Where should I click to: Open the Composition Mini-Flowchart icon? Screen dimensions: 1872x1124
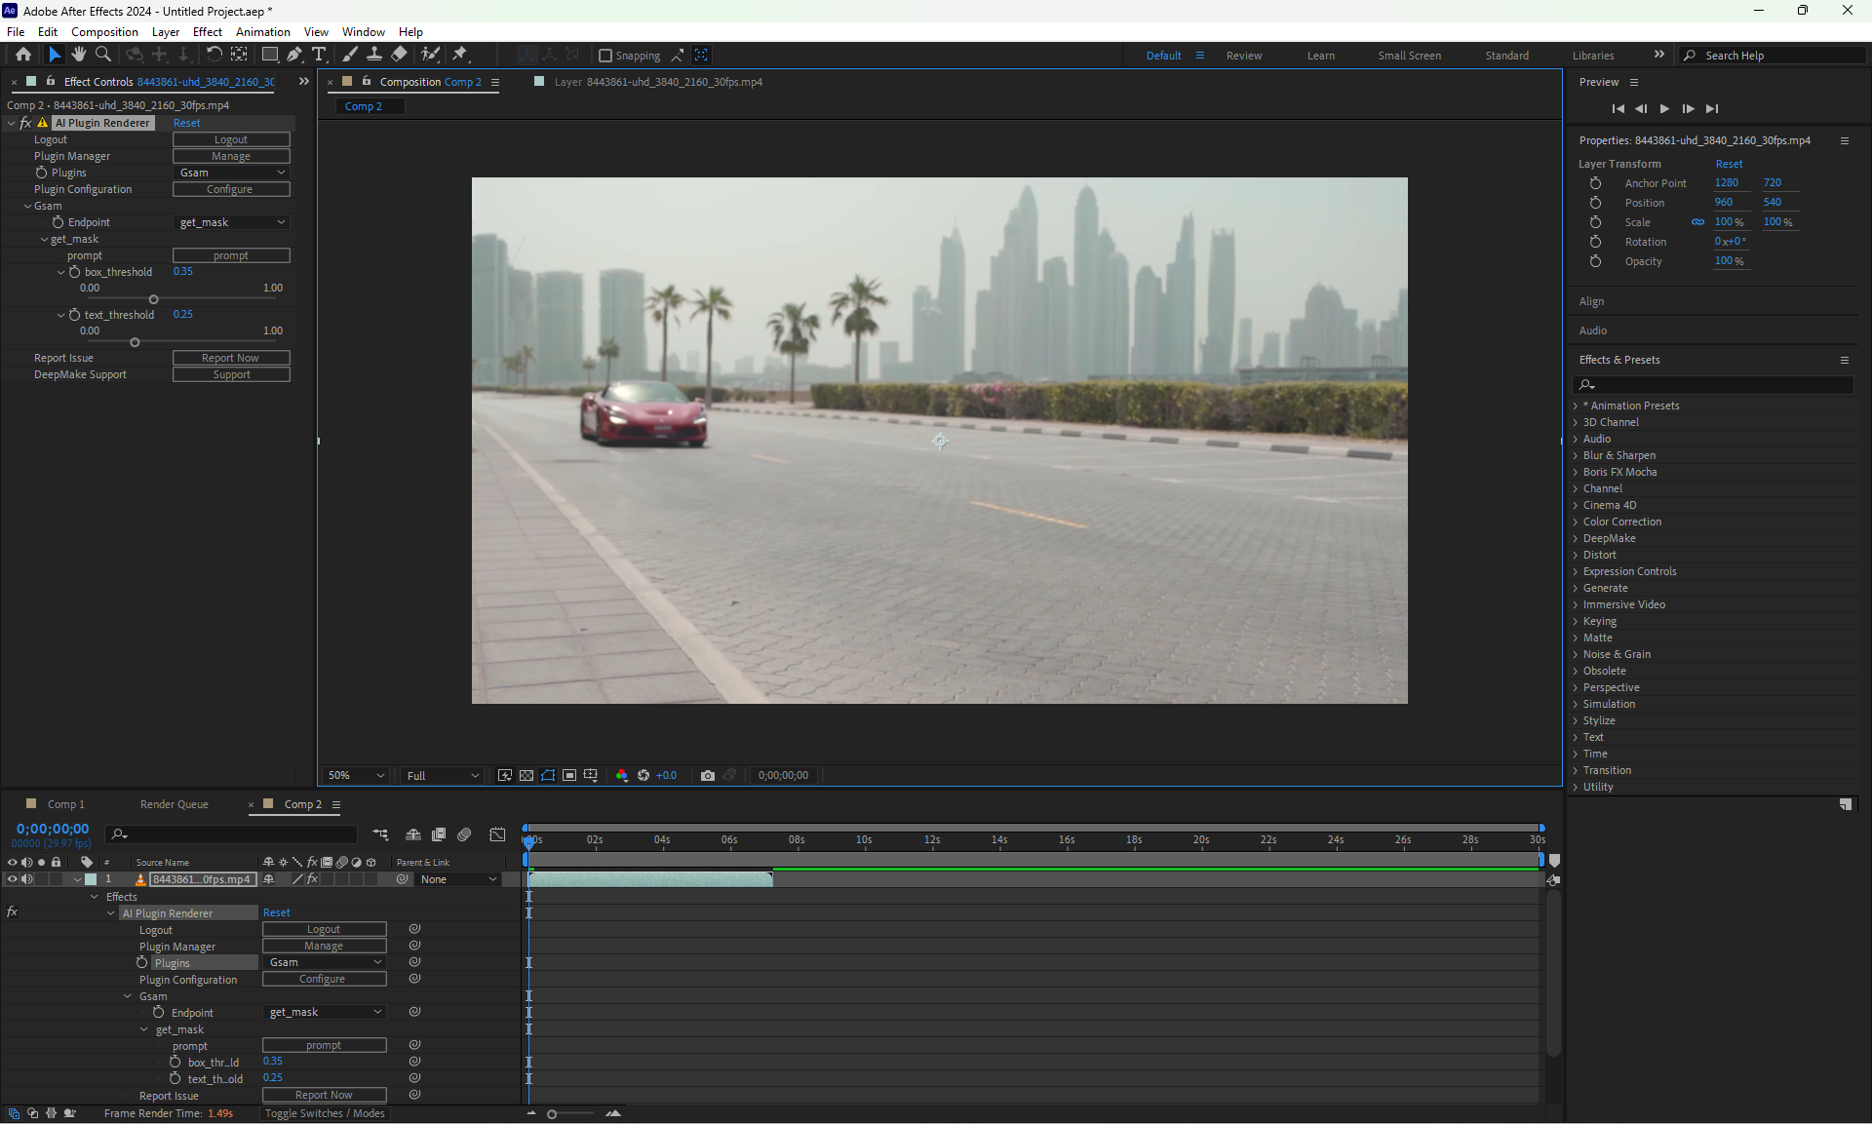tap(380, 834)
